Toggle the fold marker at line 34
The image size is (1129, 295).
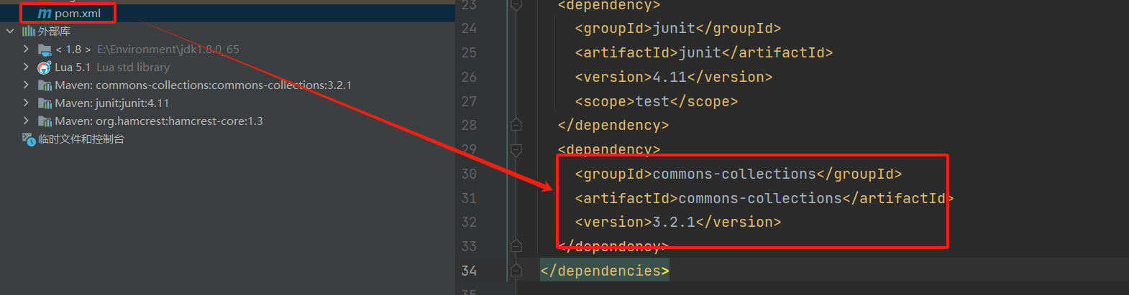tap(516, 271)
